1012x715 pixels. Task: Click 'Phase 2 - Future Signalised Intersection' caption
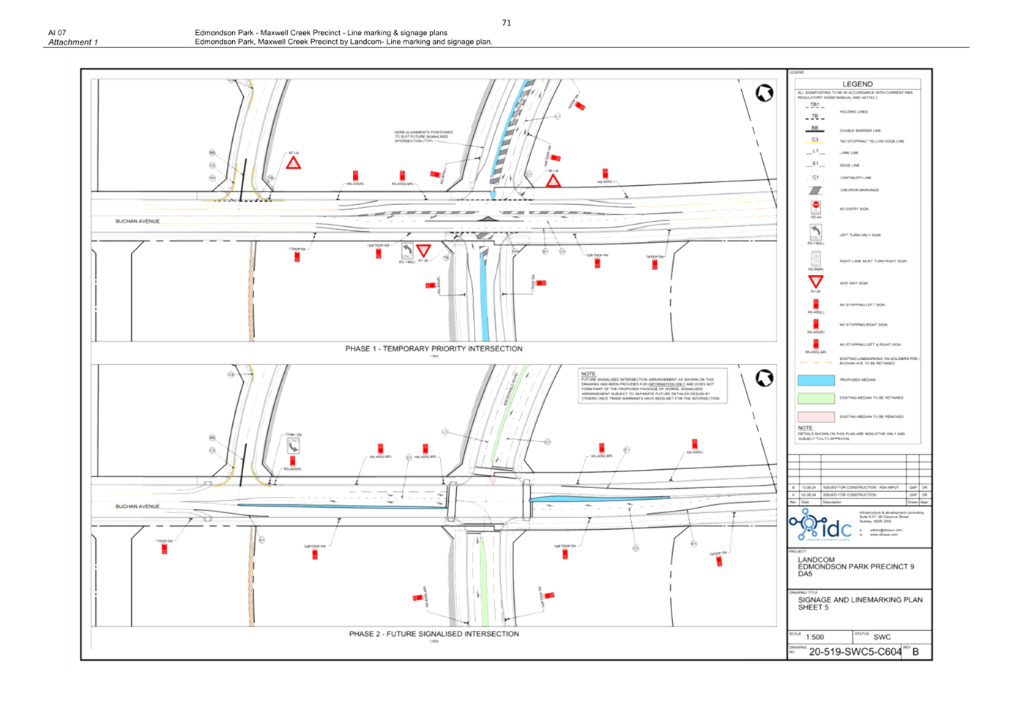[x=434, y=634]
